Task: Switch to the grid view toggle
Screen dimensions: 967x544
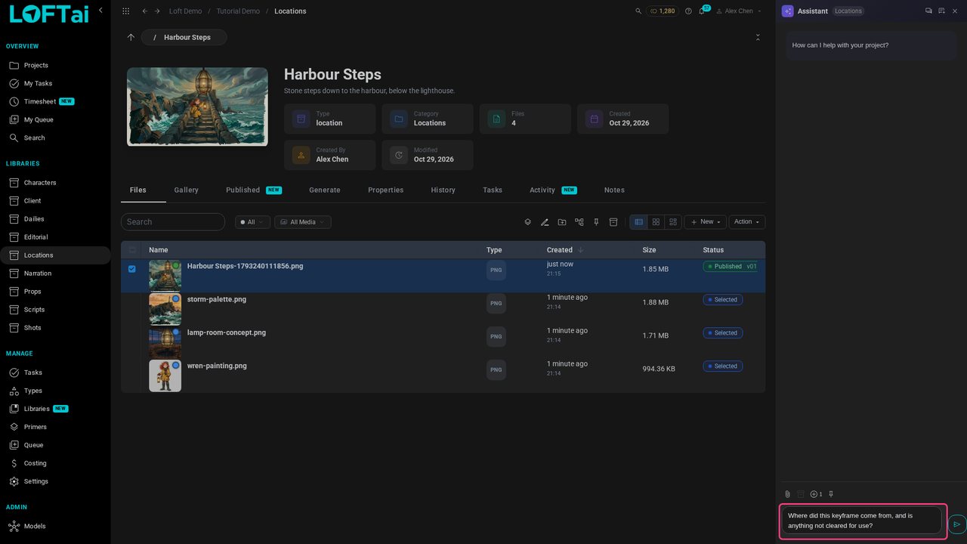Action: click(656, 222)
